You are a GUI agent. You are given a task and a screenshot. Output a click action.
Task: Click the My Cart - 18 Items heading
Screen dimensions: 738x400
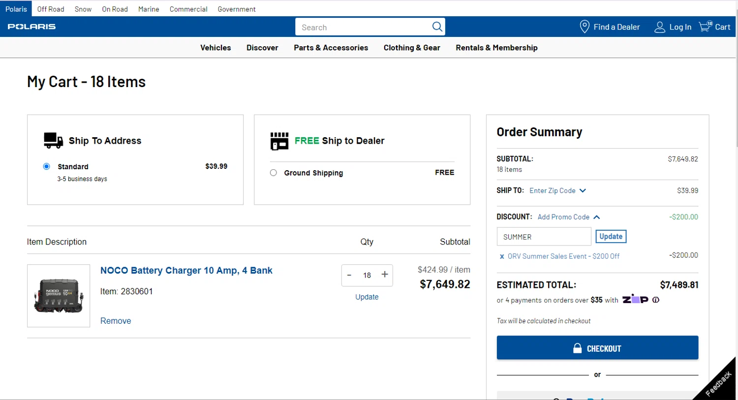pyautogui.click(x=87, y=82)
